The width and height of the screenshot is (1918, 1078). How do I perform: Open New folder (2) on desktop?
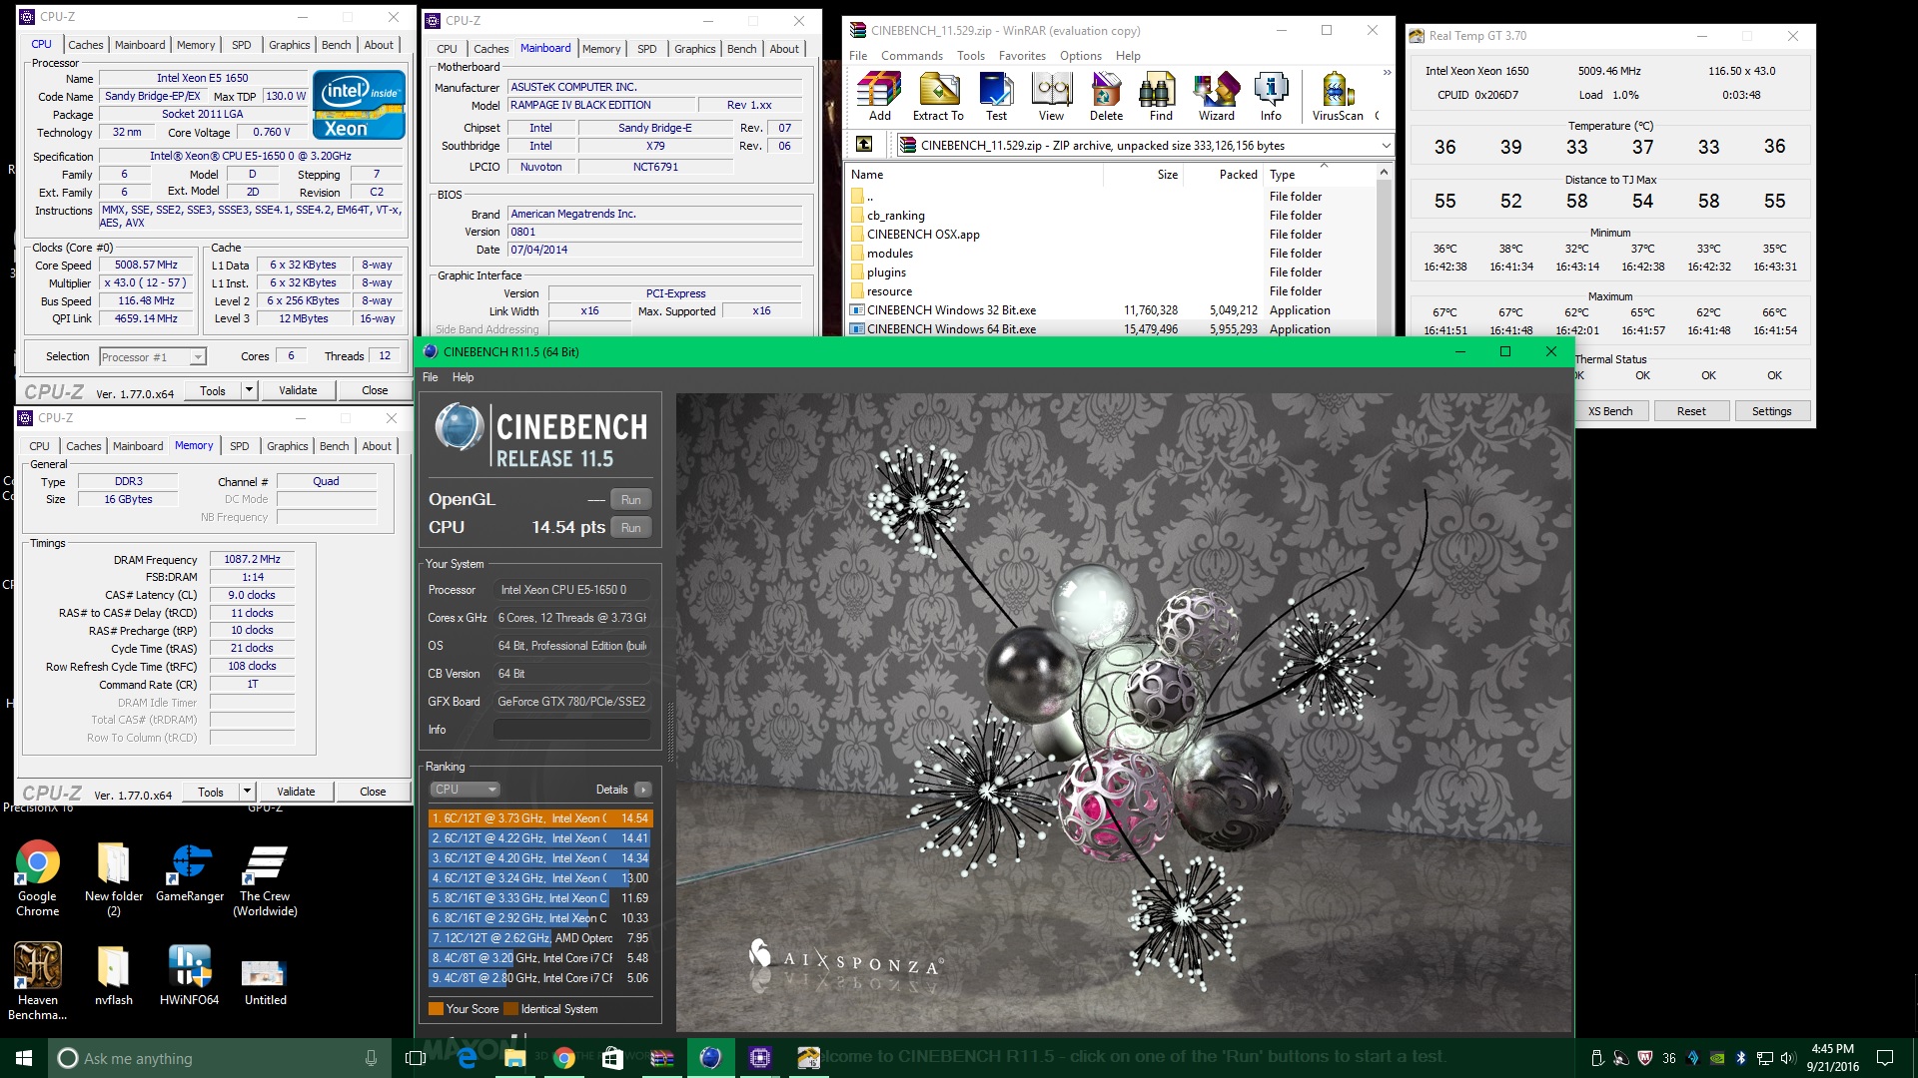pyautogui.click(x=113, y=878)
